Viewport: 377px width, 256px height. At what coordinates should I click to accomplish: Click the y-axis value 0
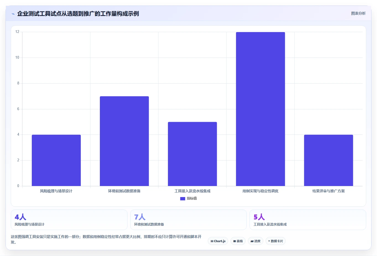tap(18, 186)
